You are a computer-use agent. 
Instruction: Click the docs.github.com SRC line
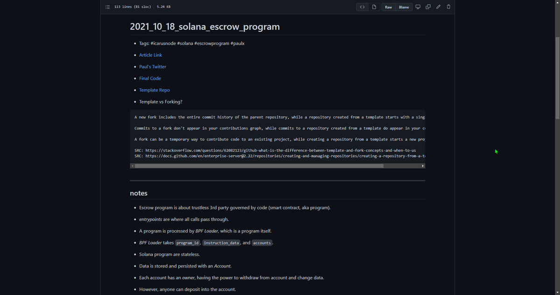pos(280,156)
